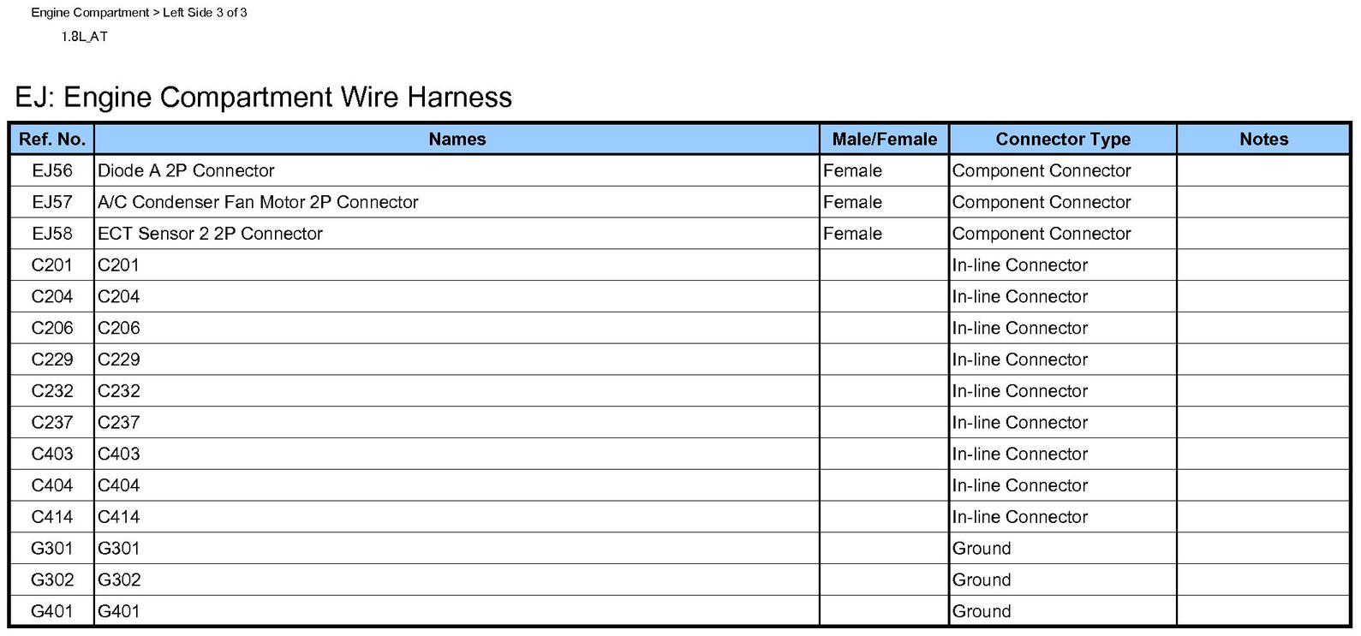The image size is (1361, 636).
Task: Click the C201 reference number cell
Action: click(x=52, y=265)
